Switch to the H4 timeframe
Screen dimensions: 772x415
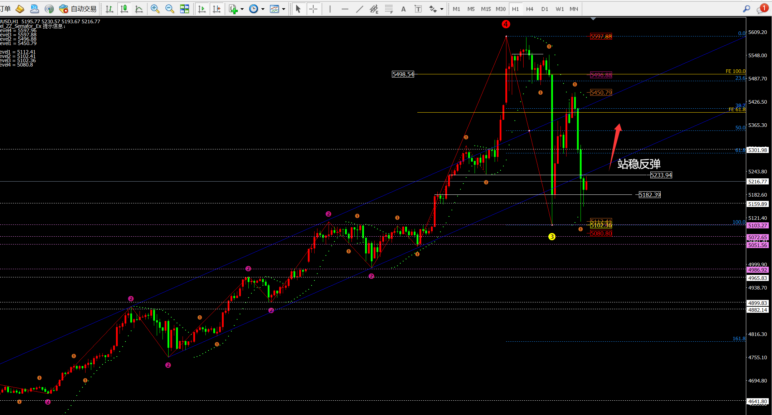[x=530, y=9]
